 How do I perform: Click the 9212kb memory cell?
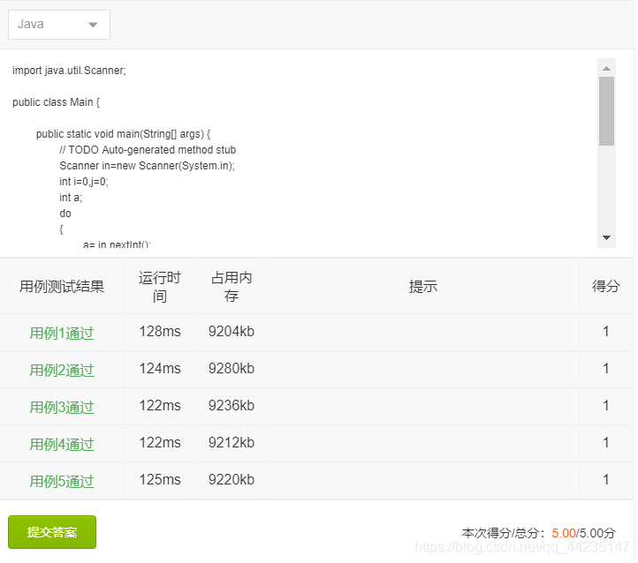pyautogui.click(x=232, y=442)
